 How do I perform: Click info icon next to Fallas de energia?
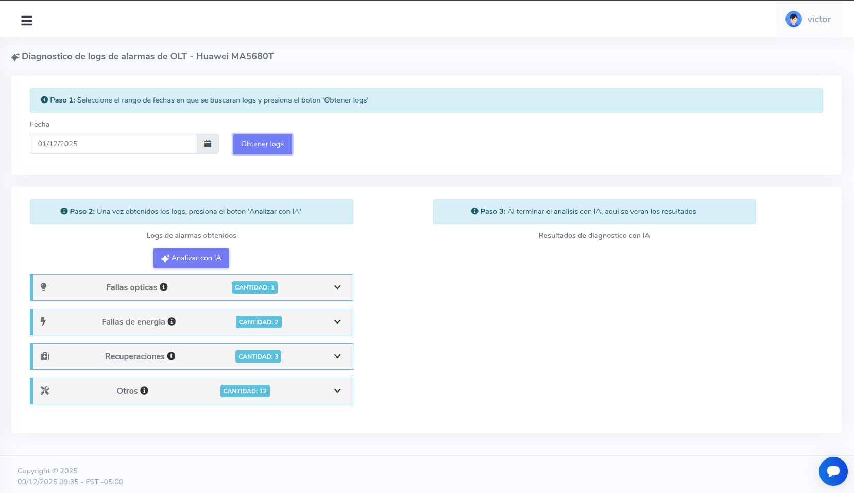tap(172, 321)
